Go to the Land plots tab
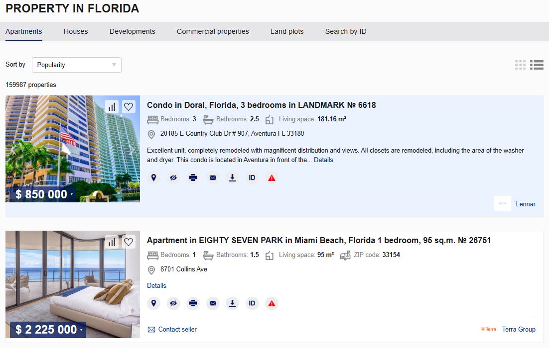The width and height of the screenshot is (549, 348). tap(287, 31)
